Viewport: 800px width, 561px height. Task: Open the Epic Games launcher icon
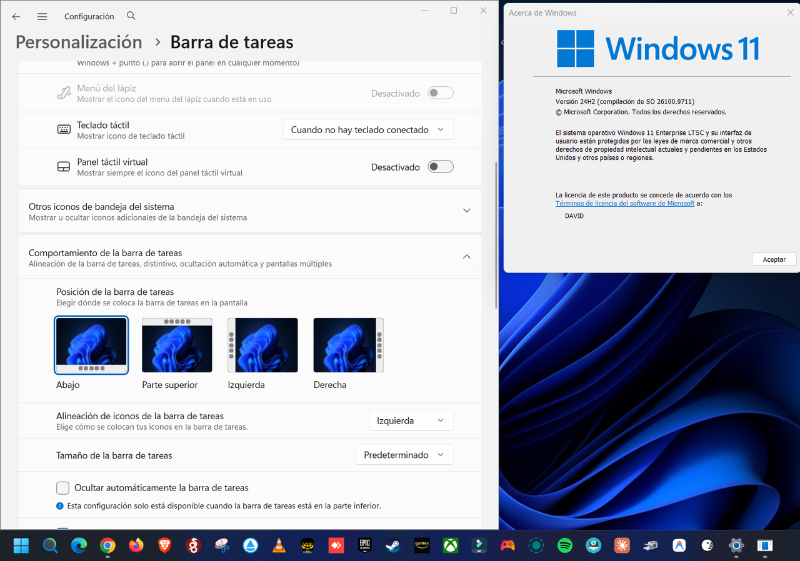pyautogui.click(x=365, y=545)
